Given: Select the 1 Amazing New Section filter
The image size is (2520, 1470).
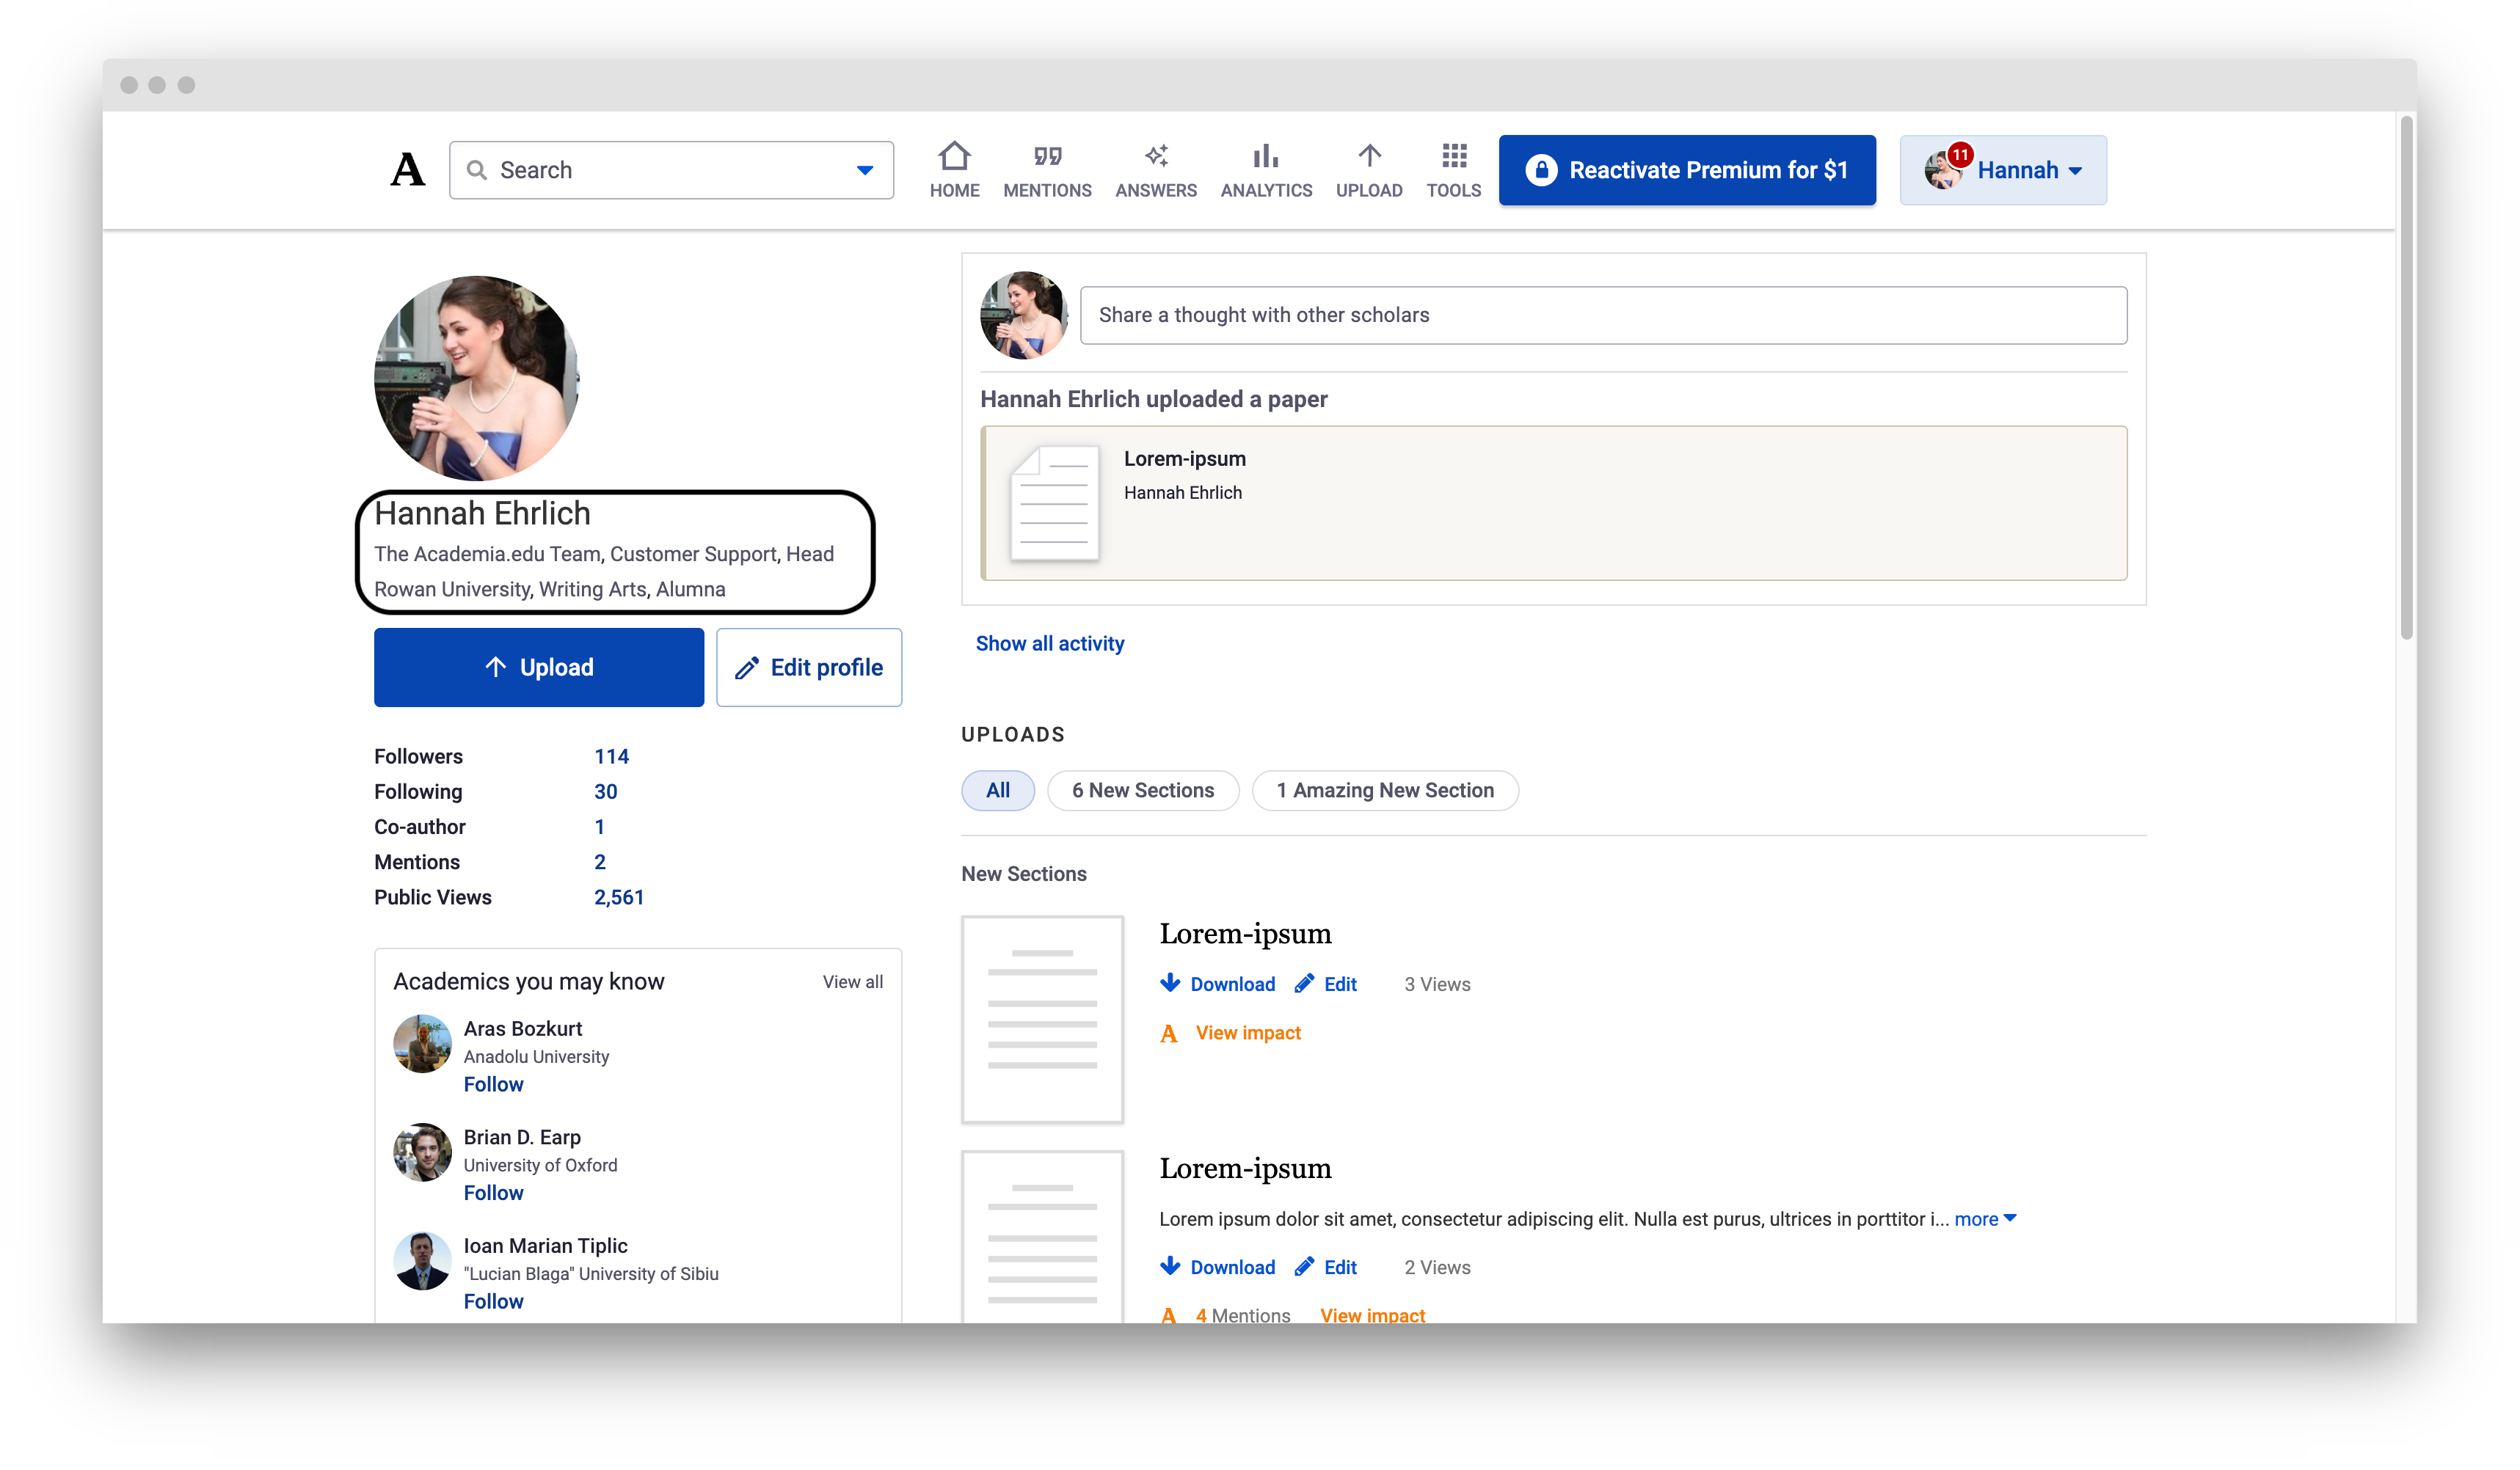Looking at the screenshot, I should 1385,789.
